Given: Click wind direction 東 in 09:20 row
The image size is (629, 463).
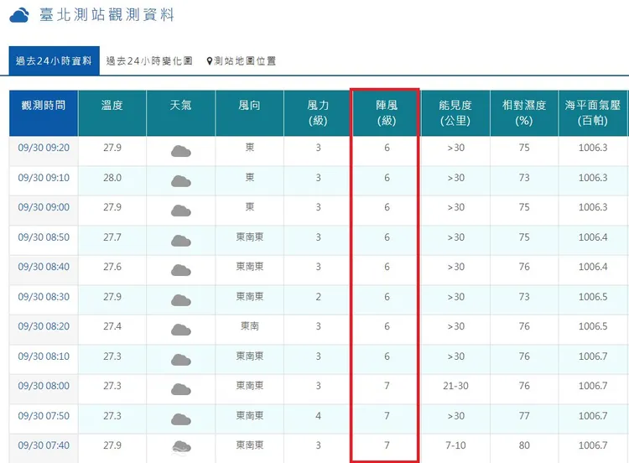Looking at the screenshot, I should 250,148.
